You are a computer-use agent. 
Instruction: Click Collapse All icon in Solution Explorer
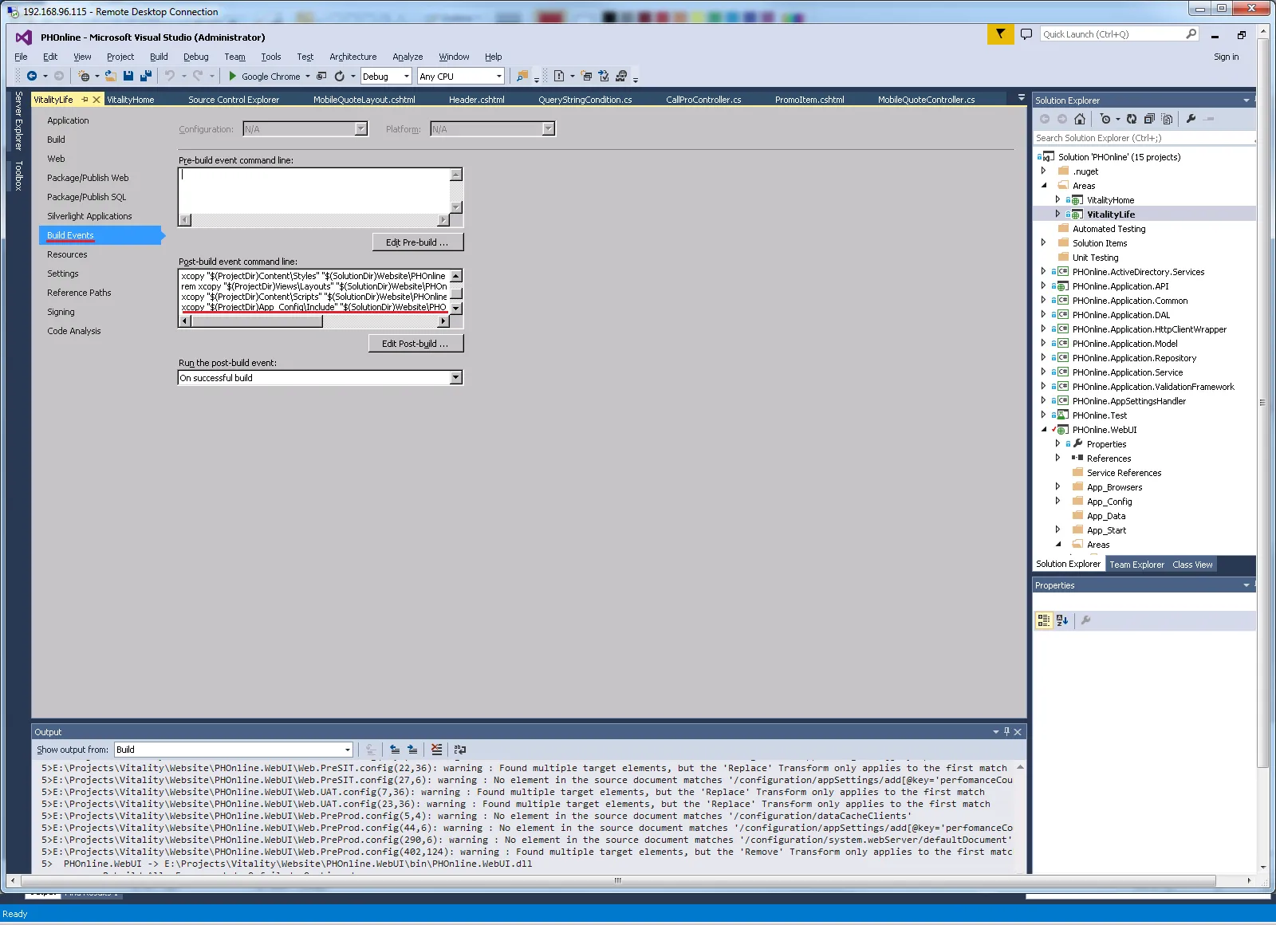pos(1149,119)
